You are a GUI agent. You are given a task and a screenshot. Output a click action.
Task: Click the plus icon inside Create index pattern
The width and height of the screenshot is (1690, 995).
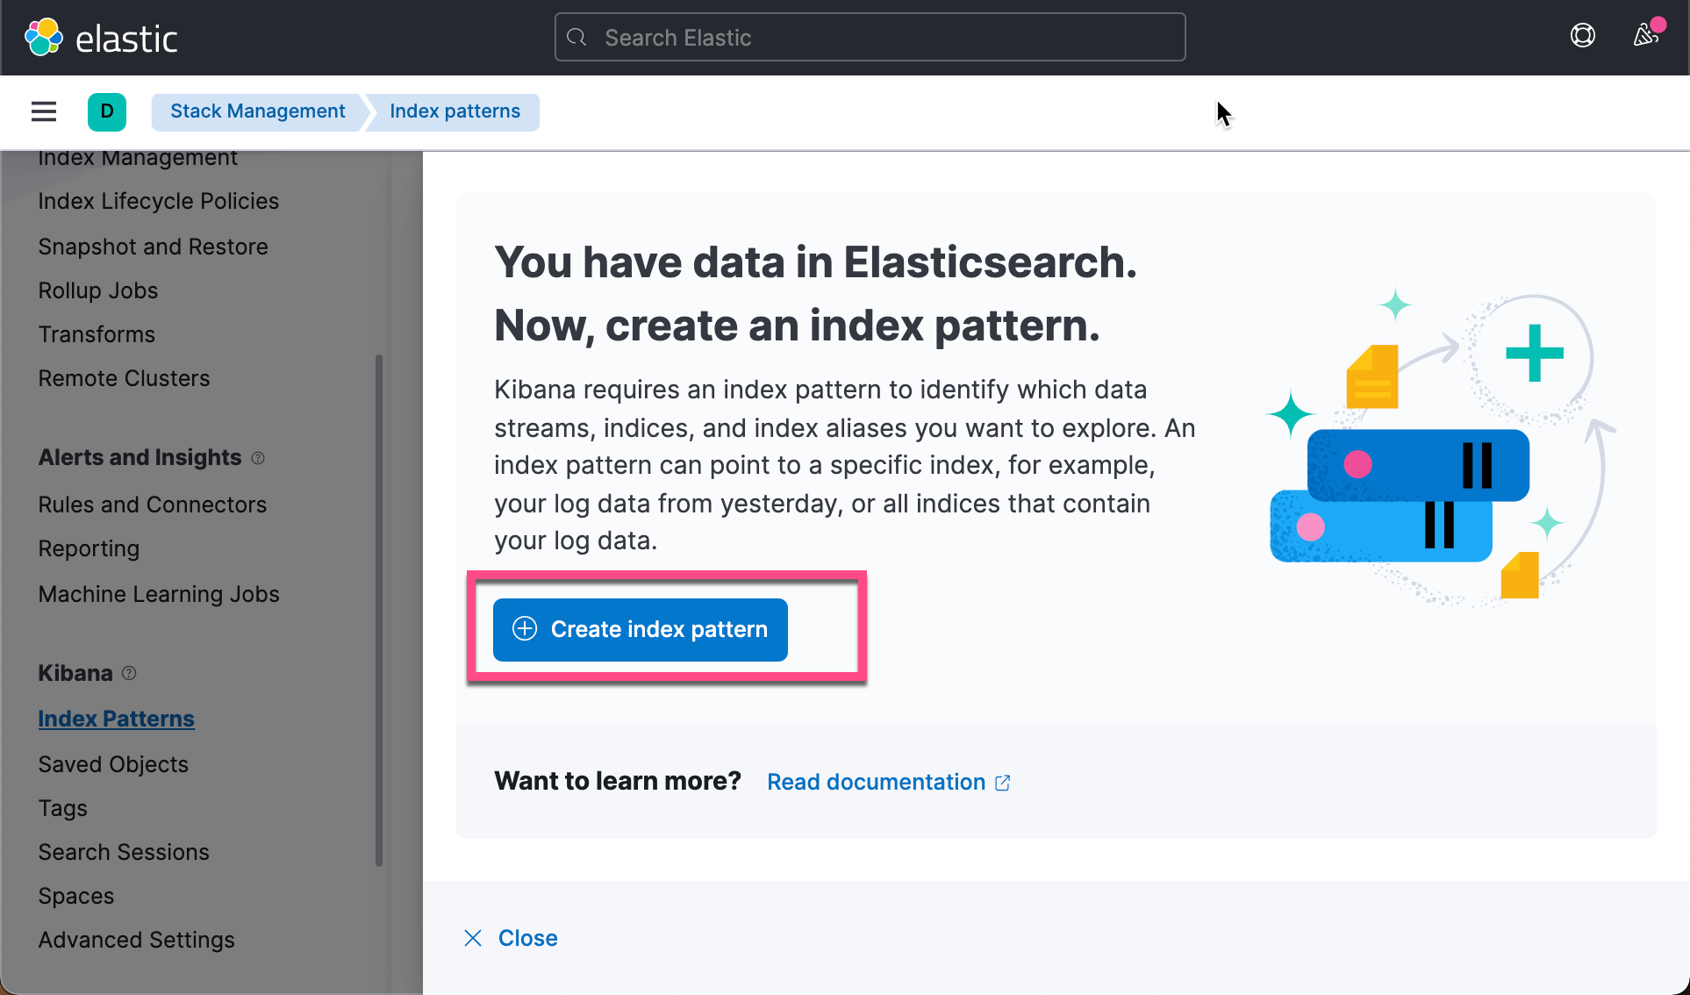[524, 629]
